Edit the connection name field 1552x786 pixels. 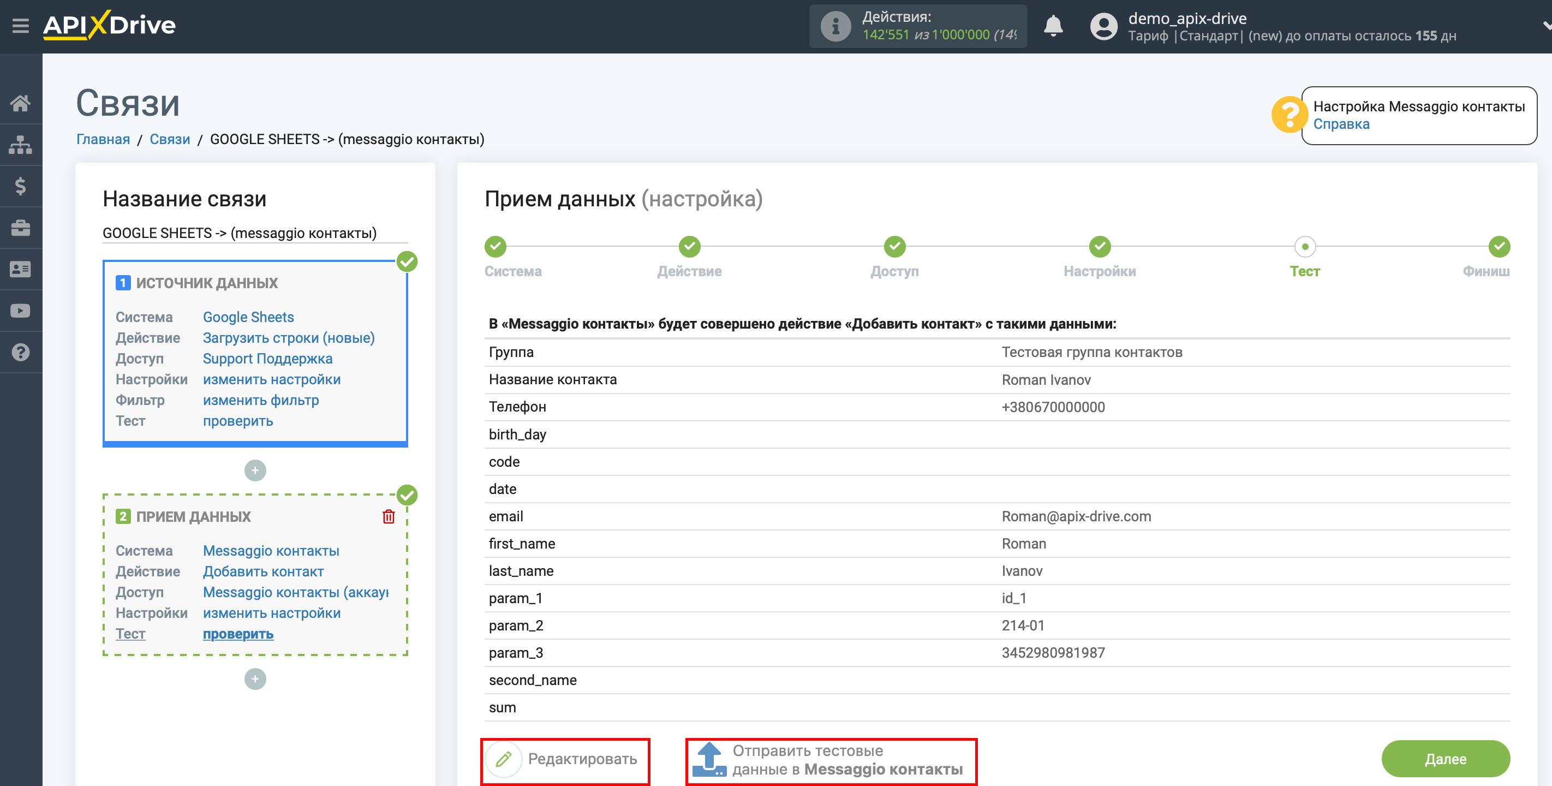pyautogui.click(x=255, y=233)
